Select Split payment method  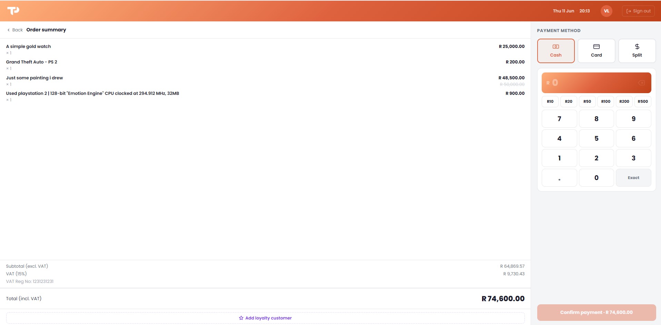pos(637,51)
